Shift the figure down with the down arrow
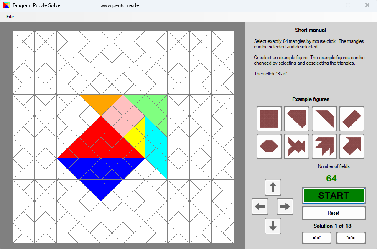This screenshot has width=377, height=249. click(x=273, y=226)
